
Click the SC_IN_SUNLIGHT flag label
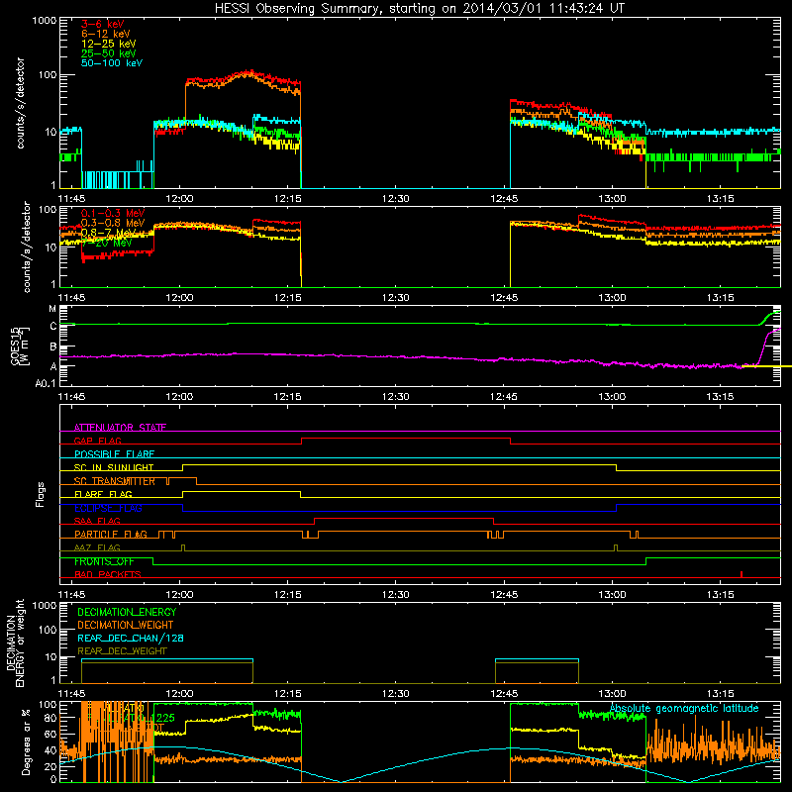[x=114, y=467]
